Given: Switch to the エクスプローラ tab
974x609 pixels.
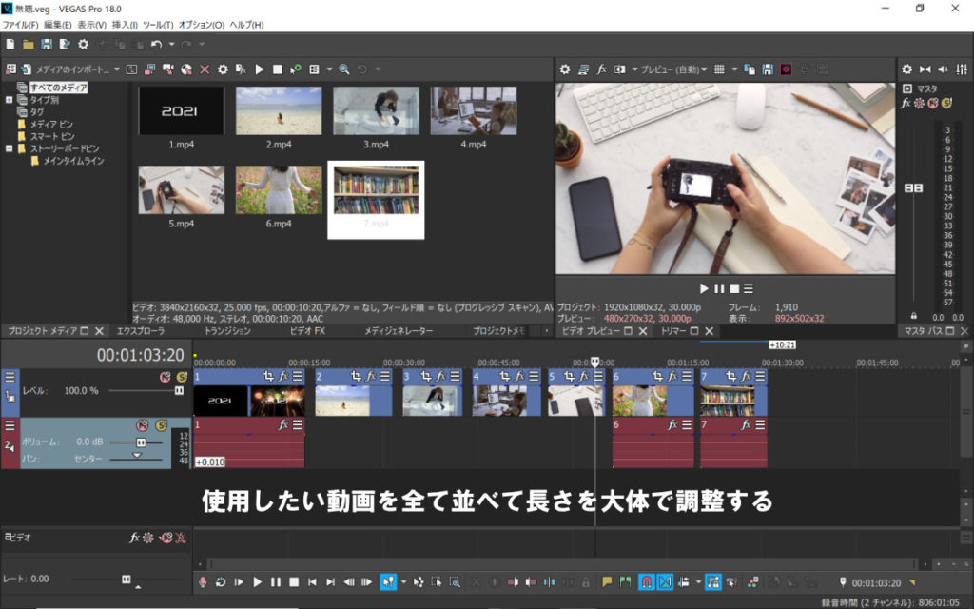Looking at the screenshot, I should [141, 331].
